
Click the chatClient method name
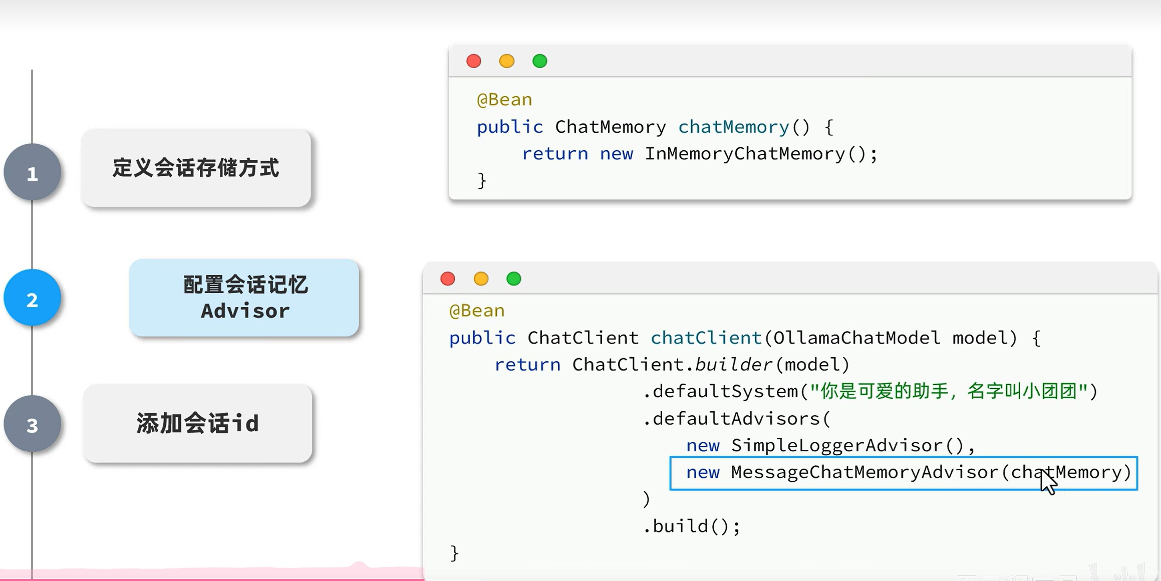click(x=705, y=338)
